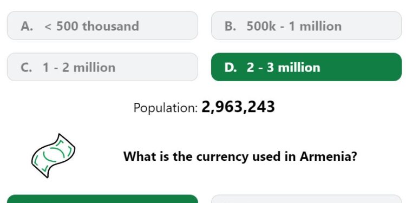Screen dimensions: 406x203
Task: Click the white 'D.' letter label
Action: tap(231, 68)
